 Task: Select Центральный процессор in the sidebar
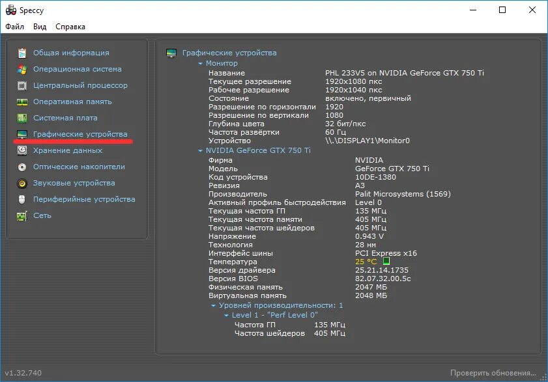point(80,85)
